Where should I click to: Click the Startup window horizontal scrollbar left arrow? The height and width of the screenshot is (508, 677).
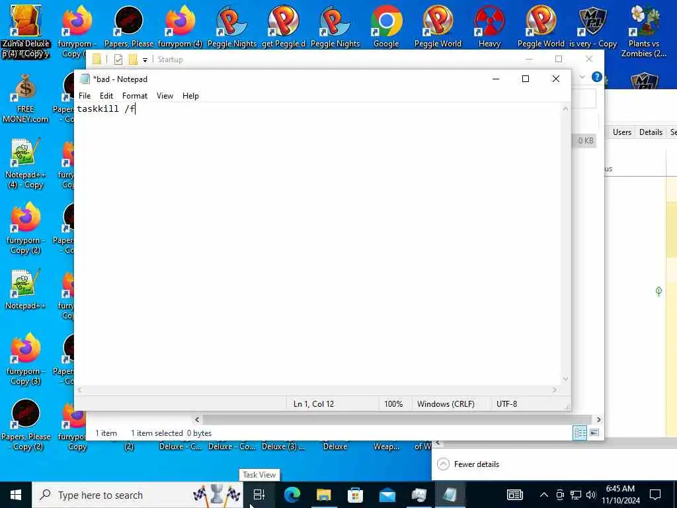(197, 419)
